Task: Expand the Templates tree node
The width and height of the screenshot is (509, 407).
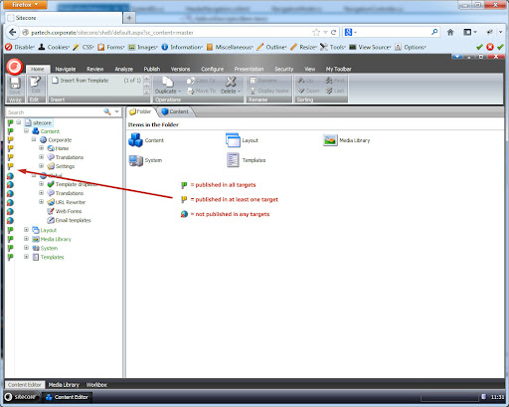Action: [x=26, y=257]
